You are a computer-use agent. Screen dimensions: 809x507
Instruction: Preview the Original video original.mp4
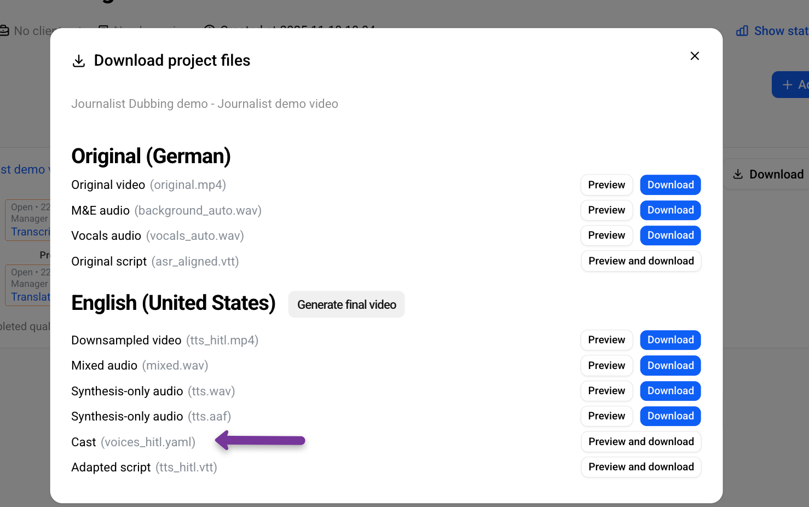(x=606, y=185)
